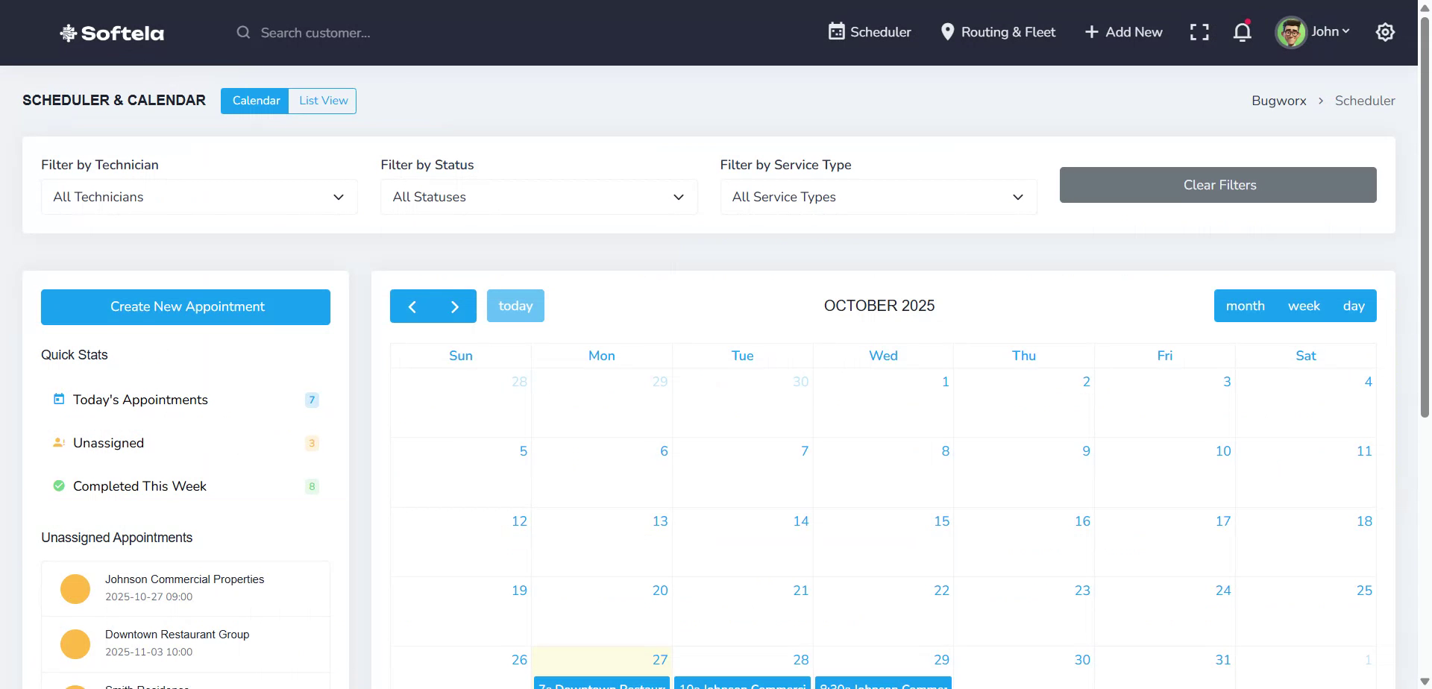Switch the calendar to week view
Screen dimensions: 1432x689
coord(1304,306)
